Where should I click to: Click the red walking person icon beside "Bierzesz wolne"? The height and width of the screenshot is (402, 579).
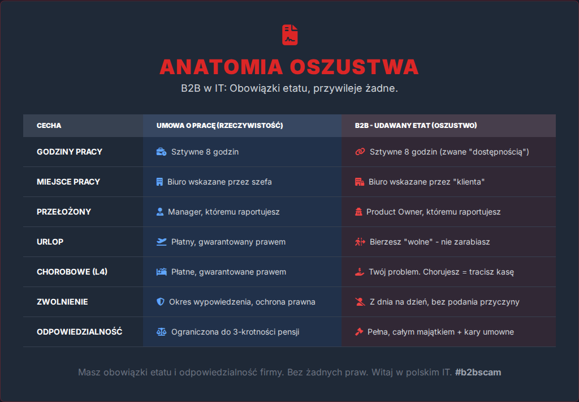coord(360,242)
